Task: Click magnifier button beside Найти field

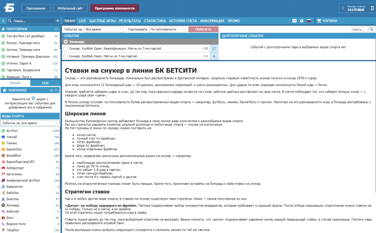Action: (372, 29)
